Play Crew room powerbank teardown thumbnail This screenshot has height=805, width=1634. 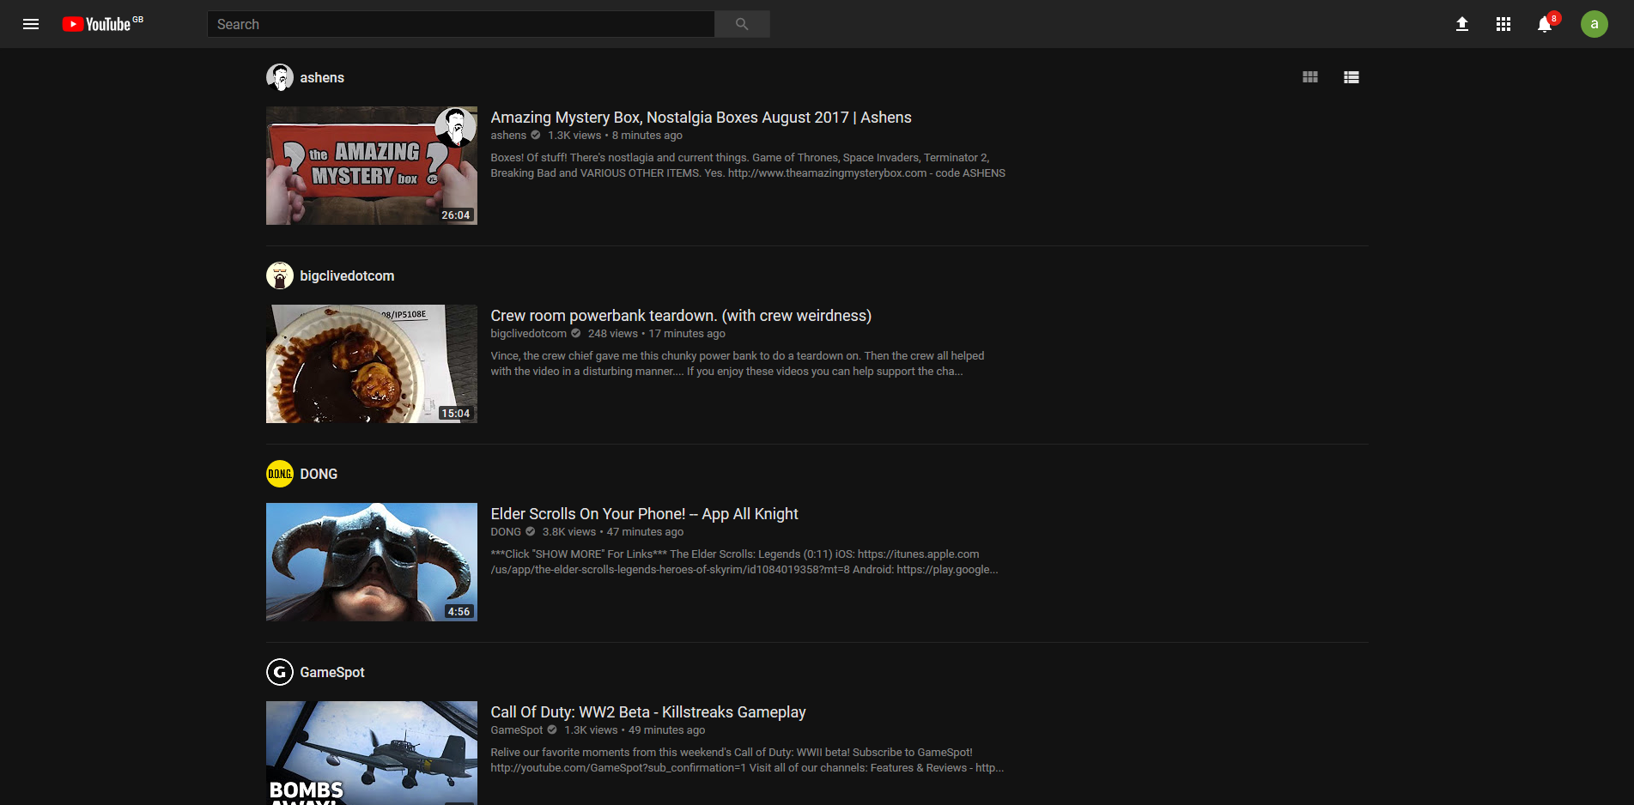click(372, 364)
